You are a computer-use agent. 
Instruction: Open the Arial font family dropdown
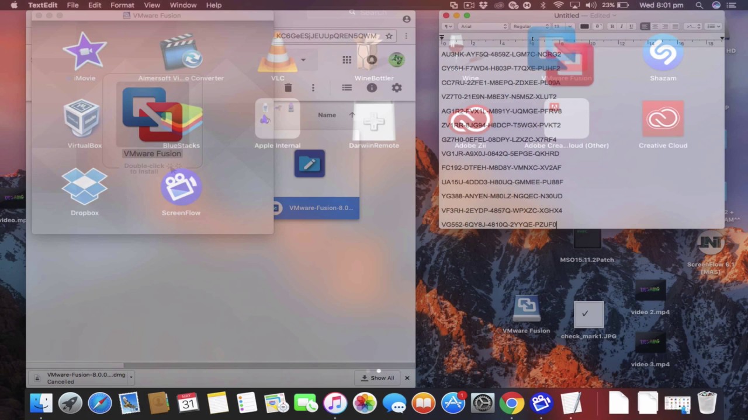pyautogui.click(x=483, y=26)
